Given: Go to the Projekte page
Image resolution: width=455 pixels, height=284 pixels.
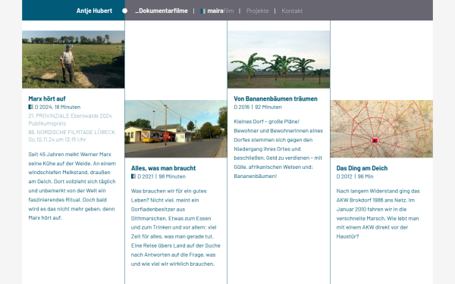Looking at the screenshot, I should tap(258, 11).
